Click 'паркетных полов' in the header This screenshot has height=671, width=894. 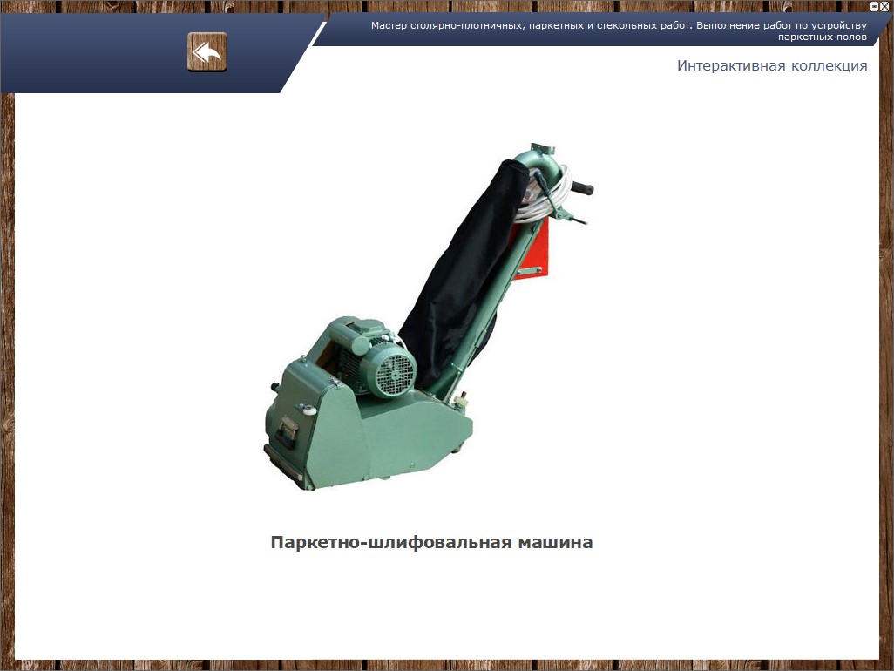(822, 37)
